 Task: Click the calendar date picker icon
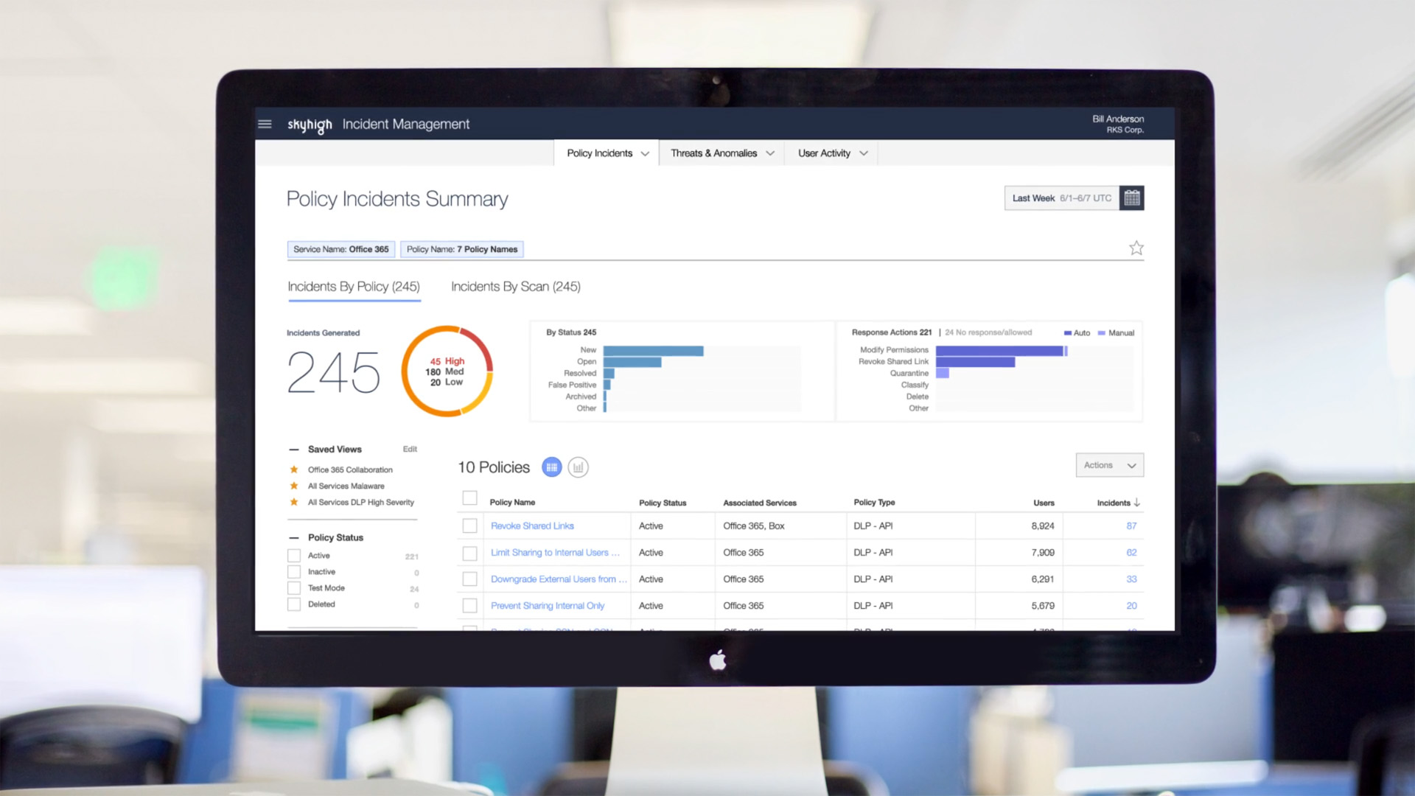[1131, 198]
